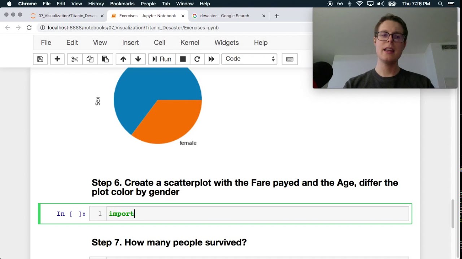
Task: Click the Sex axis label of the chart
Action: pos(97,101)
